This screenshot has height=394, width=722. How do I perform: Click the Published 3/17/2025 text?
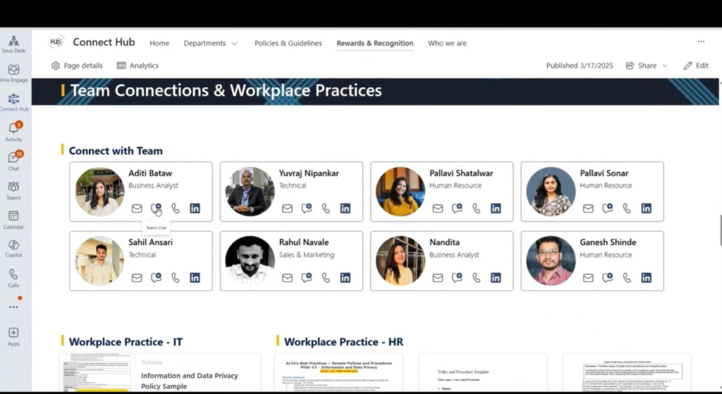coord(580,66)
